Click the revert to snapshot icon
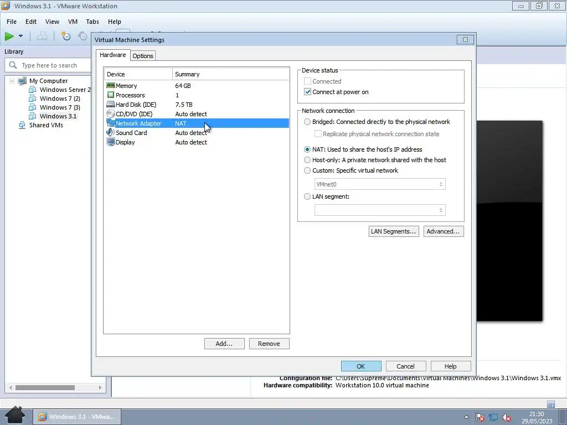Image resolution: width=567 pixels, height=425 pixels. click(83, 36)
